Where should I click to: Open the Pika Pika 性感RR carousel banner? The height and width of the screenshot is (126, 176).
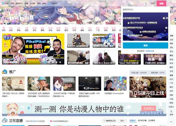pyautogui.click(x=33, y=49)
